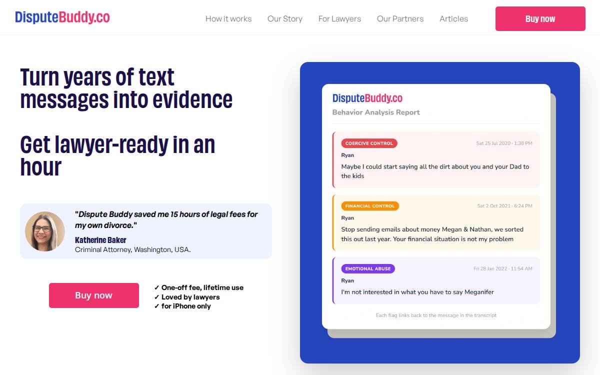Click Ryan name in emotional abuse card
The width and height of the screenshot is (600, 375).
point(347,280)
